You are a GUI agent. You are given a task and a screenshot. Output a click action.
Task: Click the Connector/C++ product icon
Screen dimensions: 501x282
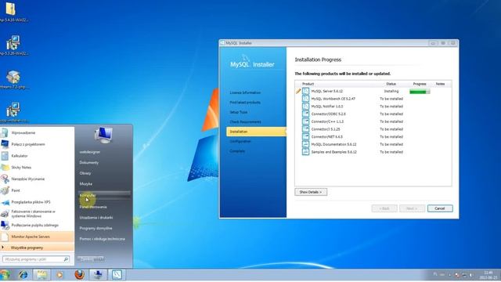[306, 121]
